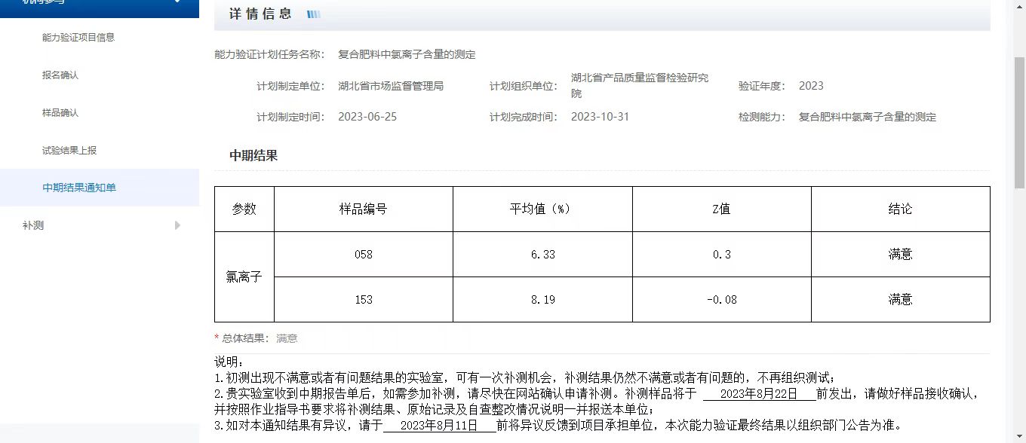Click the date 2023-10-31
The image size is (1026, 443).
pos(600,117)
